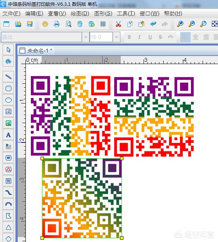Screen dimensions: 218x242
Task: Open the 窗口(W) menu
Action: pos(149,14)
